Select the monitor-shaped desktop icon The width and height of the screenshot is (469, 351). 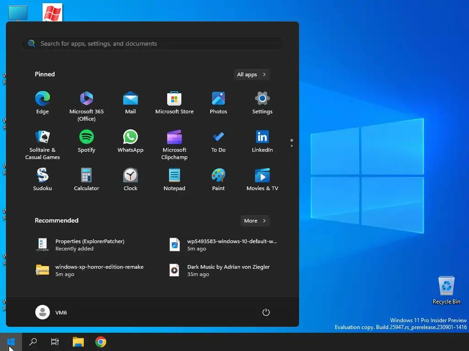18,13
